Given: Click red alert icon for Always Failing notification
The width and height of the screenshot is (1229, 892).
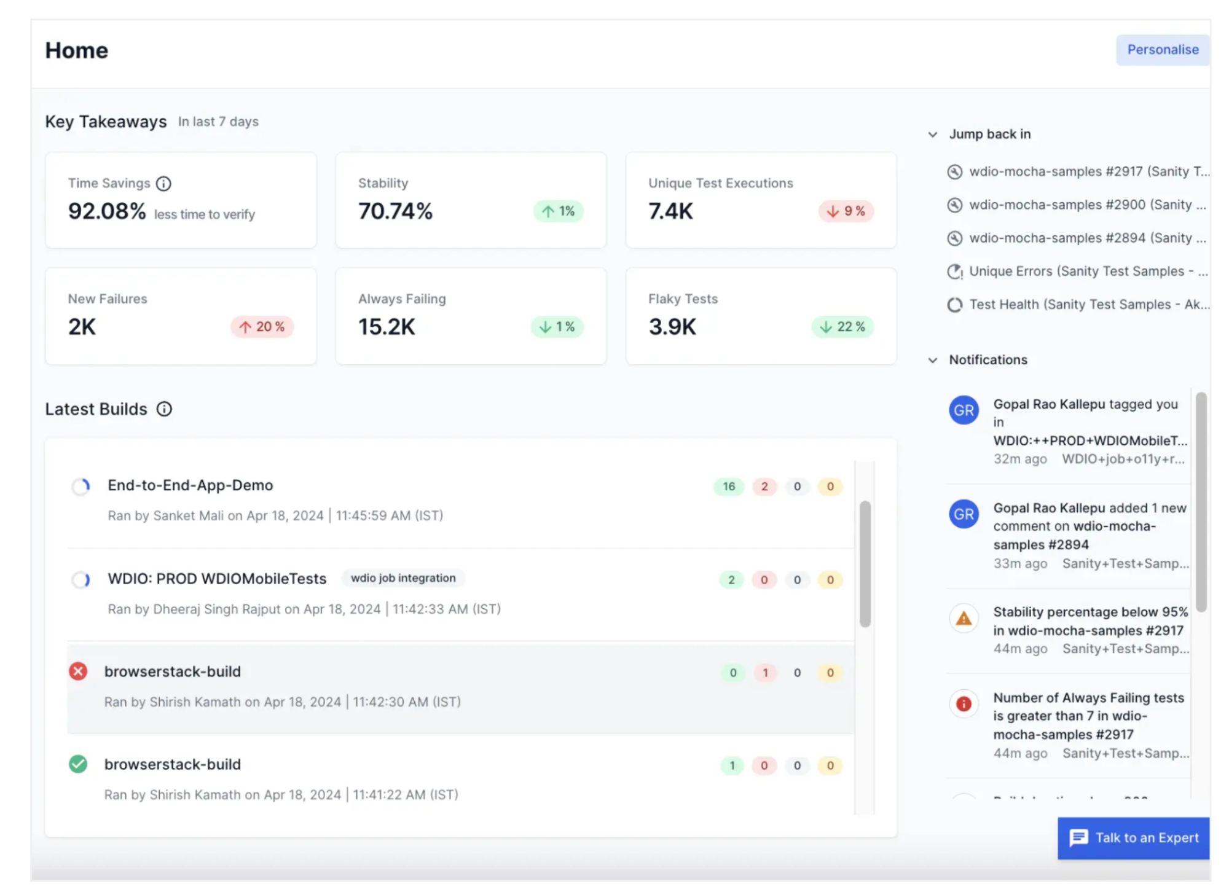Looking at the screenshot, I should tap(964, 704).
